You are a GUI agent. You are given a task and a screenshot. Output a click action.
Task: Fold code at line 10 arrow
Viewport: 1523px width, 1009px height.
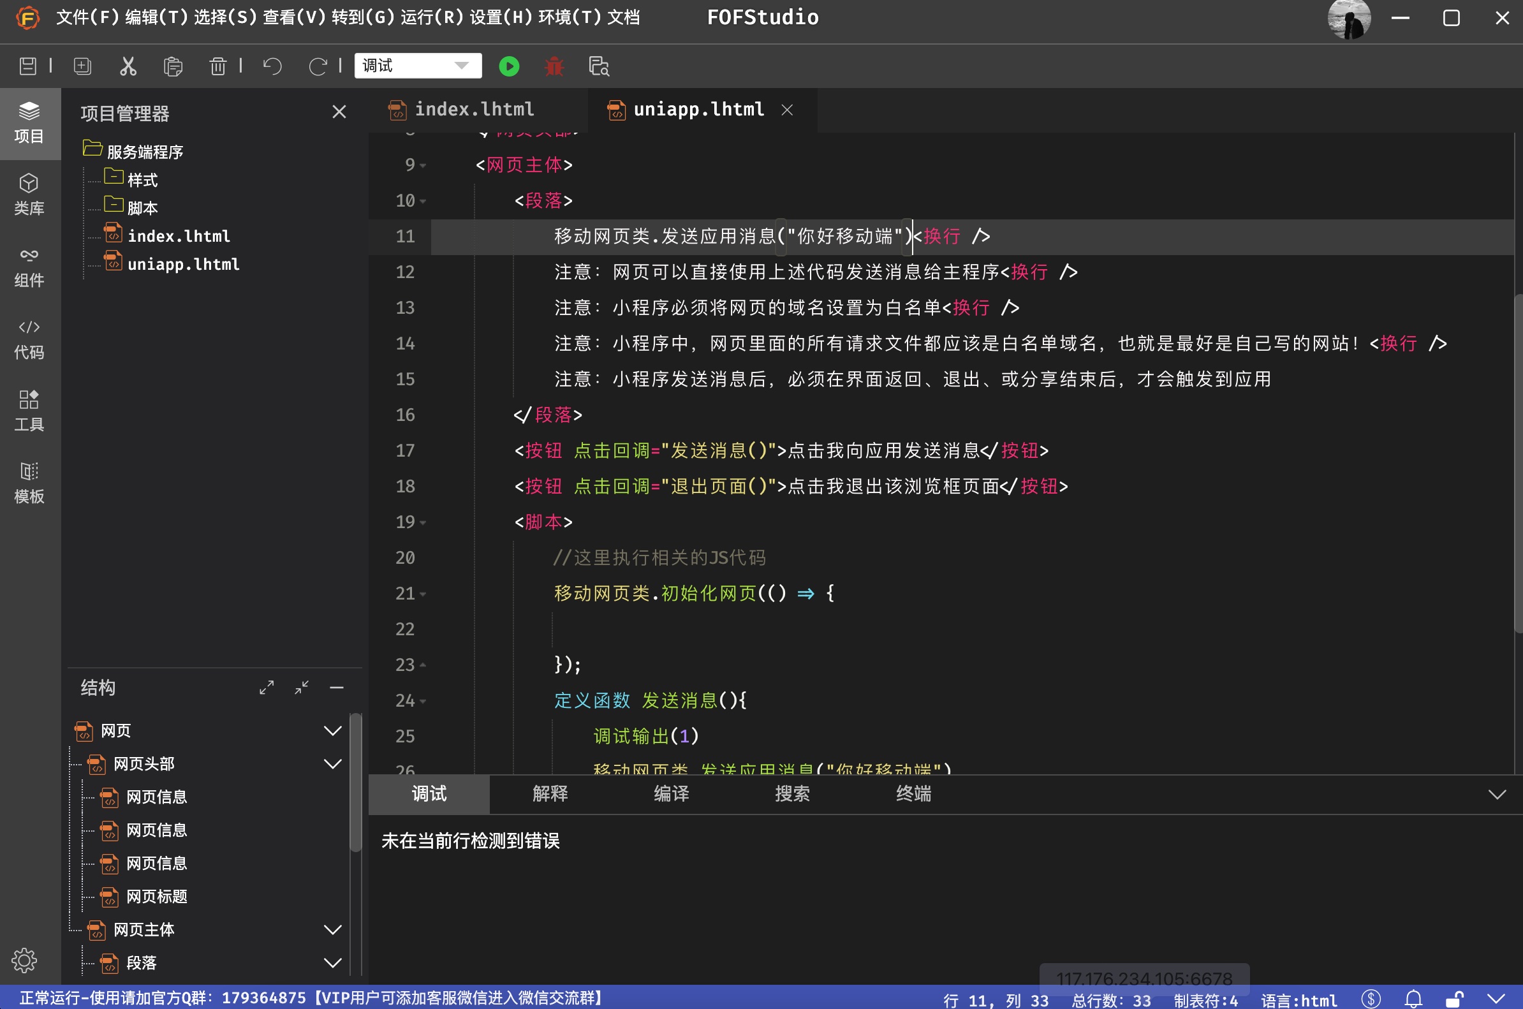pyautogui.click(x=423, y=202)
